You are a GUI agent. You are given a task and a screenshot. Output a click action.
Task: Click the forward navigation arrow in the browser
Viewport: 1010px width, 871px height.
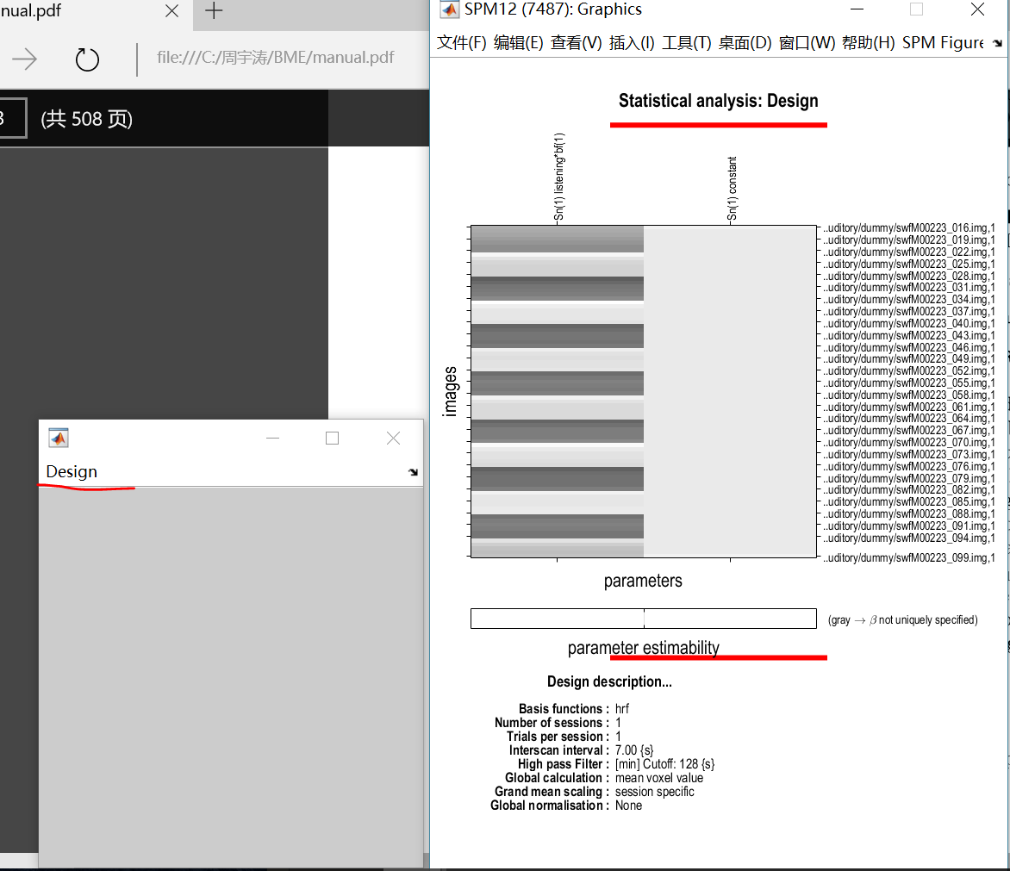(24, 59)
